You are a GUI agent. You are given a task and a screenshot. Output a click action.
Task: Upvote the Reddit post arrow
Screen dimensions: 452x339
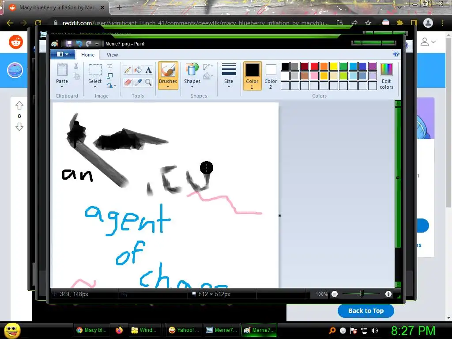pyautogui.click(x=19, y=105)
